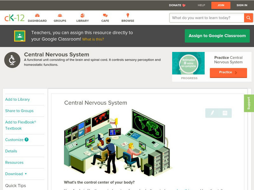Select the highlighter pen tool icon
The height and width of the screenshot is (190, 254).
click(x=212, y=113)
